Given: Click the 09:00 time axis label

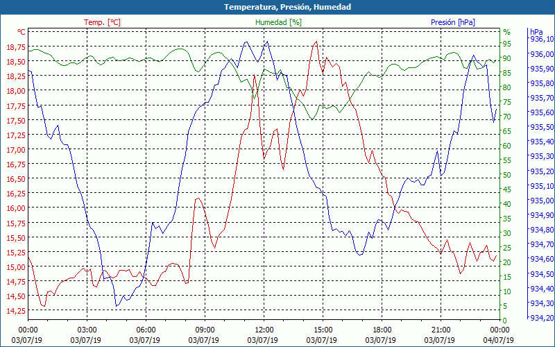Looking at the screenshot, I should coord(205,330).
